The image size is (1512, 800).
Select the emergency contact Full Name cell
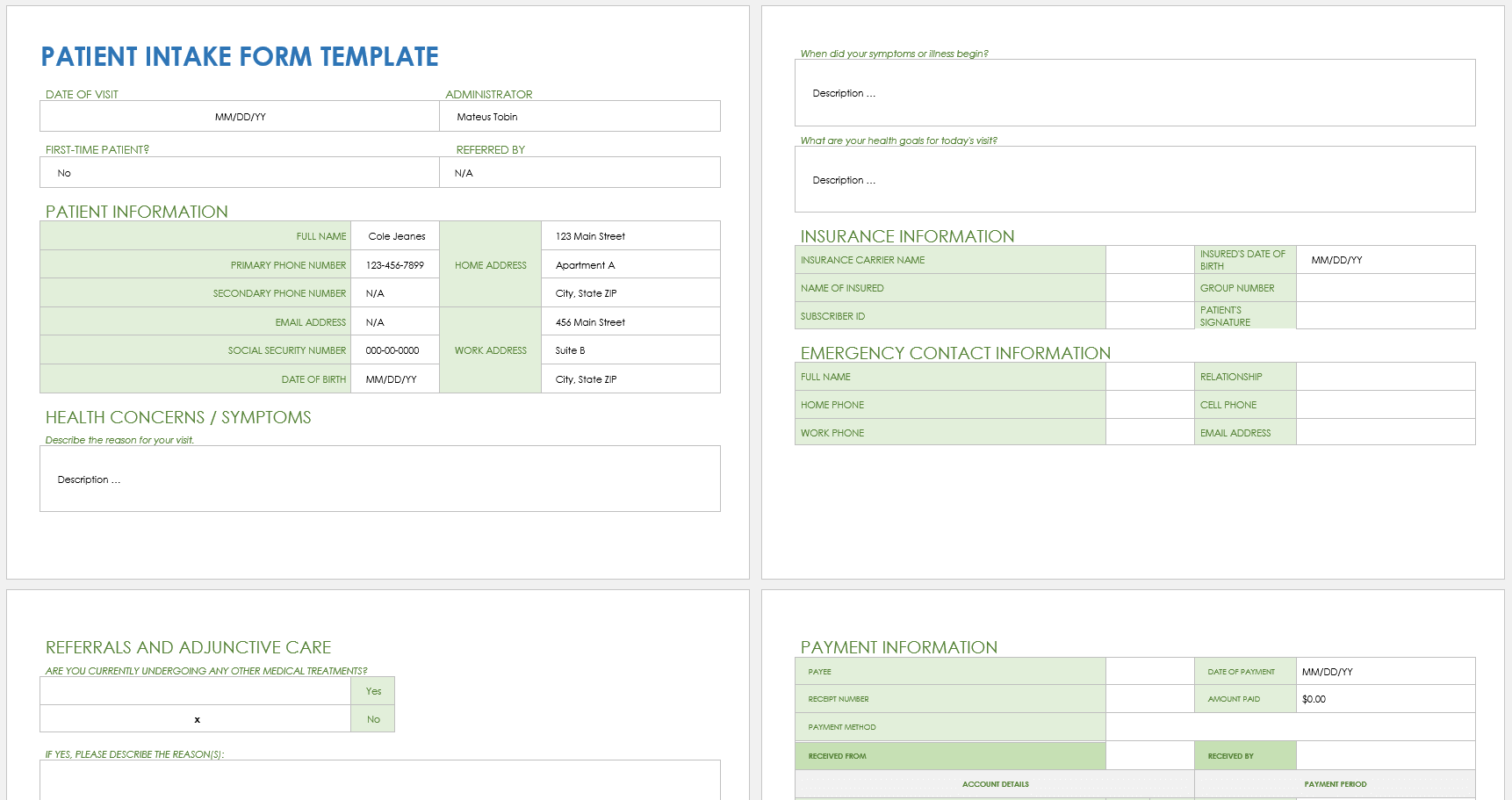1150,376
